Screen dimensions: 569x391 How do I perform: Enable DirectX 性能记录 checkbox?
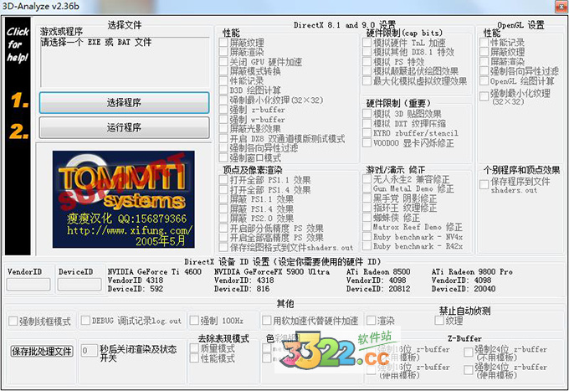coord(223,81)
